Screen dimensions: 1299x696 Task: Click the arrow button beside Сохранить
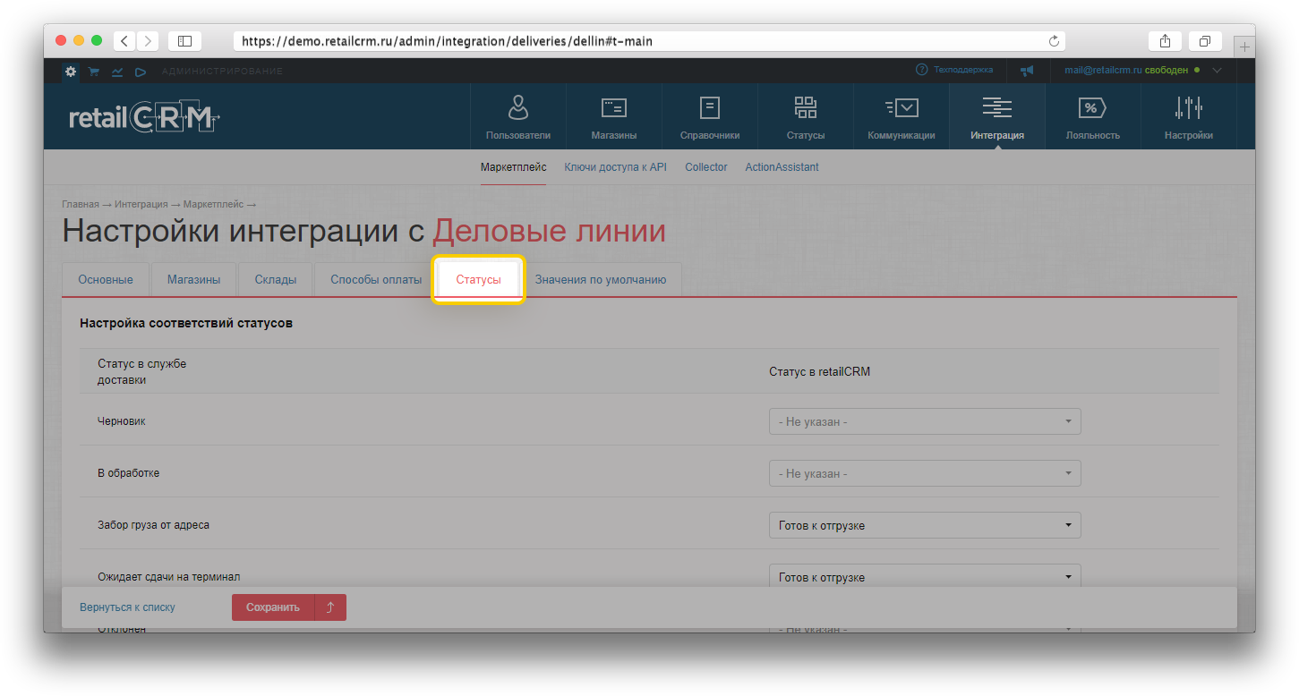pos(330,607)
